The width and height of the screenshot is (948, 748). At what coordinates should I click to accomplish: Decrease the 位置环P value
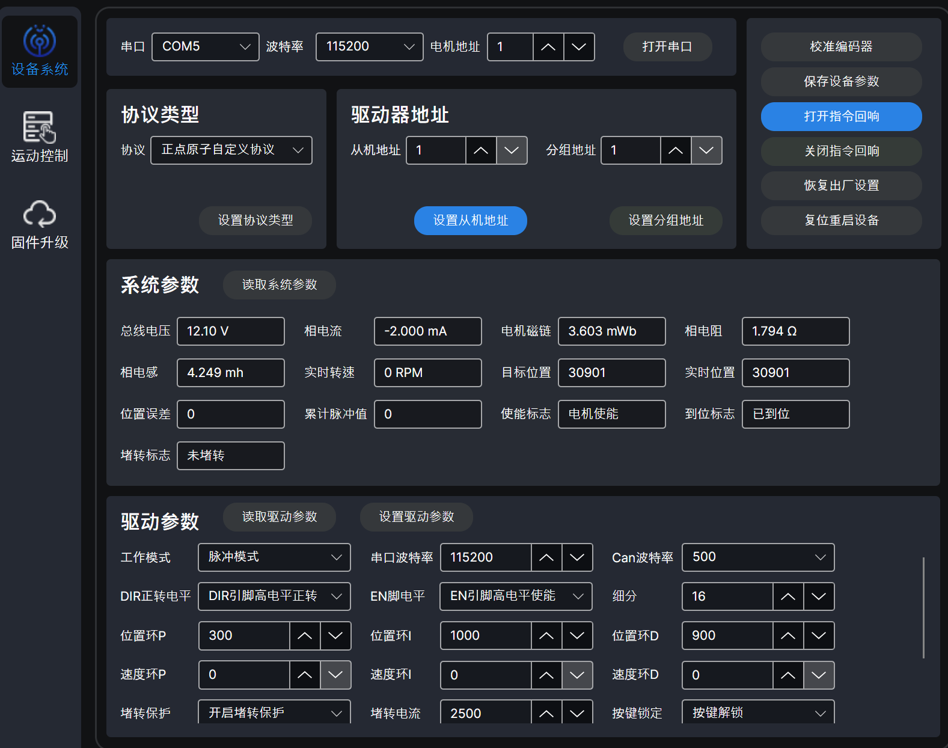pos(335,636)
